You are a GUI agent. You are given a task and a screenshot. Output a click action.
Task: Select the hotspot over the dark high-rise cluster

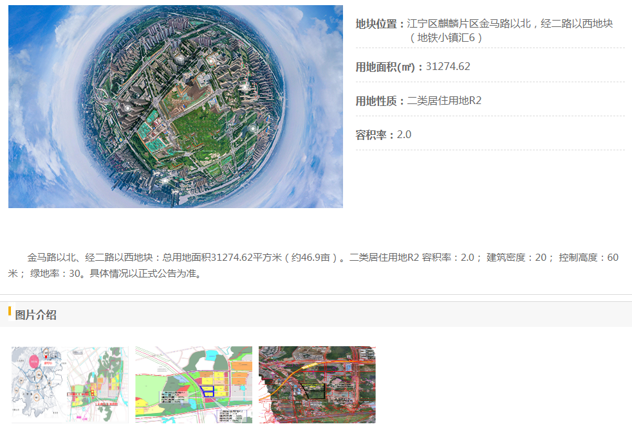[x=127, y=109]
